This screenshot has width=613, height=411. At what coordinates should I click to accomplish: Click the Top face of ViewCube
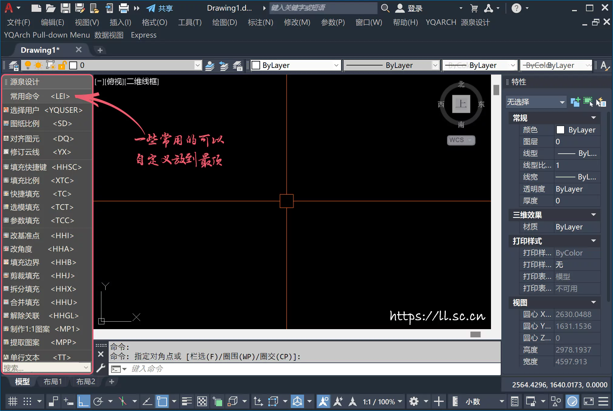pyautogui.click(x=461, y=104)
